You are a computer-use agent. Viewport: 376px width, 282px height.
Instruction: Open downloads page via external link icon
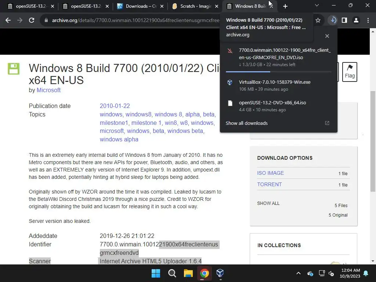tap(327, 123)
